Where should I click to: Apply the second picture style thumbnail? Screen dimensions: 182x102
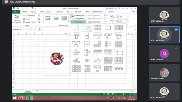coord(56,18)
